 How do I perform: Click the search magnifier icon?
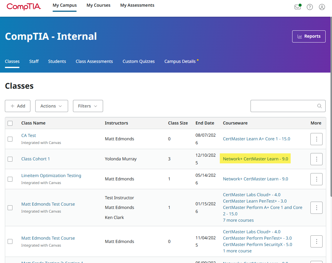pos(319,106)
